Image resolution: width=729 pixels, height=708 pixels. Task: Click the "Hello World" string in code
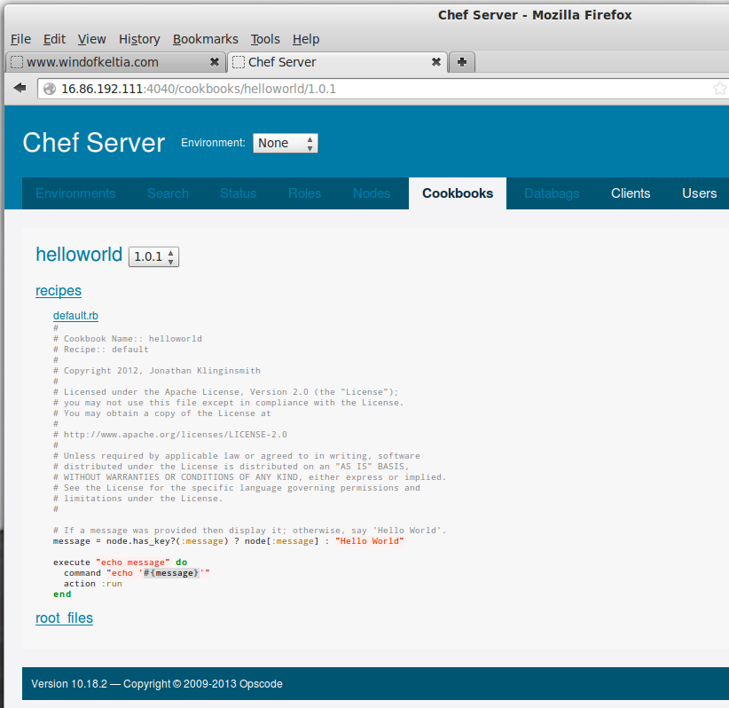coord(370,541)
